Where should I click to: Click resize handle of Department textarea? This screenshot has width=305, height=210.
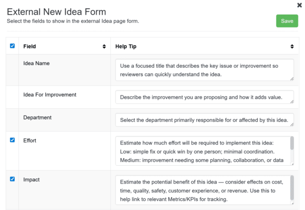click(291, 125)
